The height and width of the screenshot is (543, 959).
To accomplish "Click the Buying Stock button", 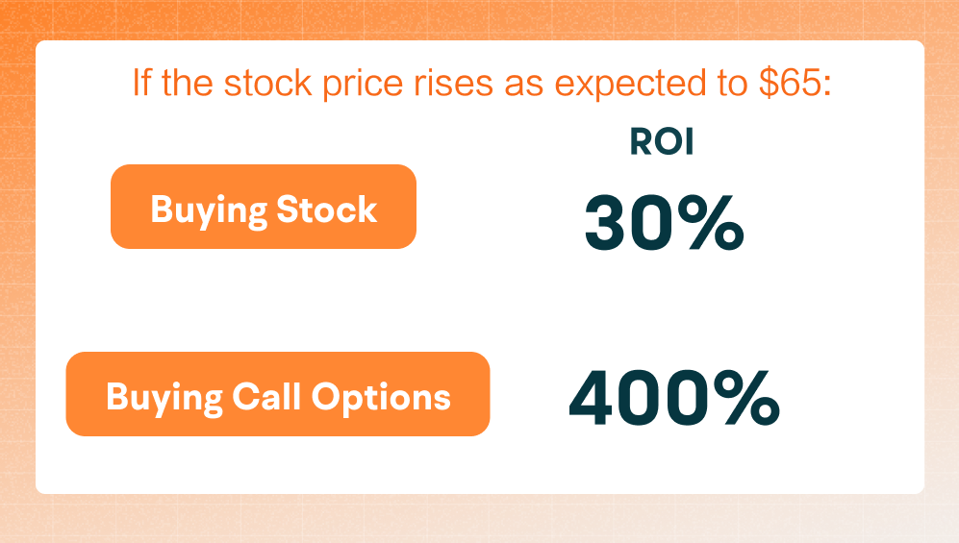I will pos(264,207).
